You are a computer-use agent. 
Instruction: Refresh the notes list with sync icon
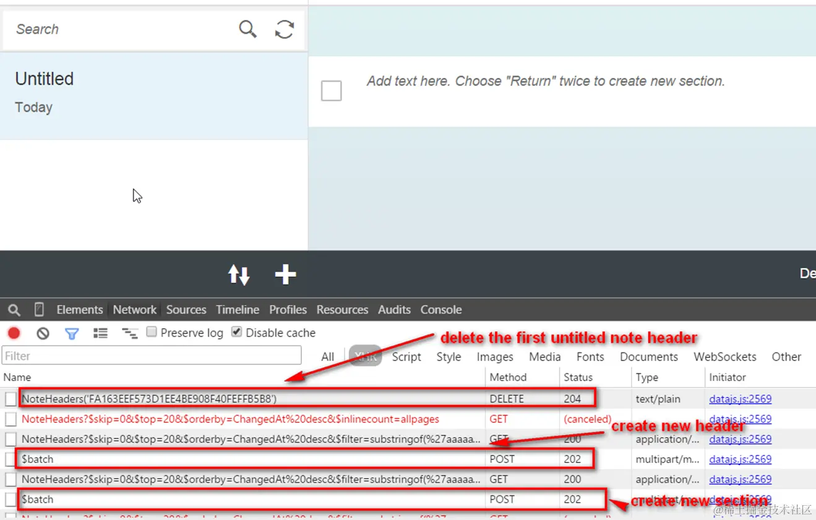pos(285,29)
